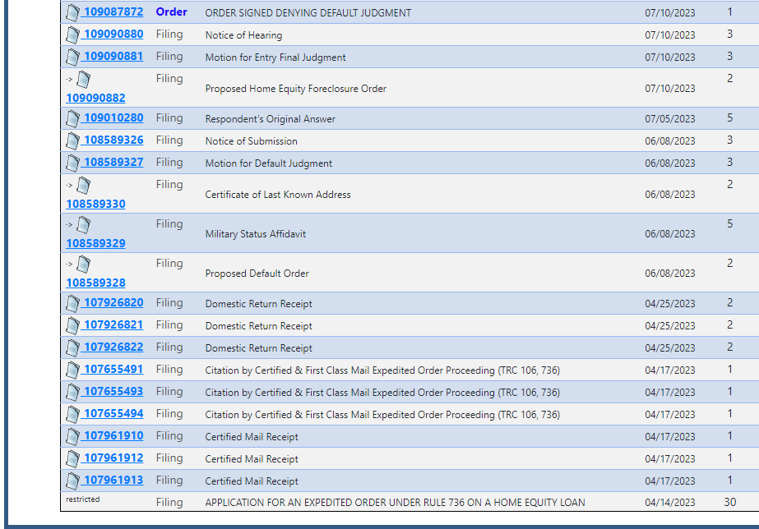The width and height of the screenshot is (759, 529).
Task: Open the 107961910 number link
Action: click(113, 436)
